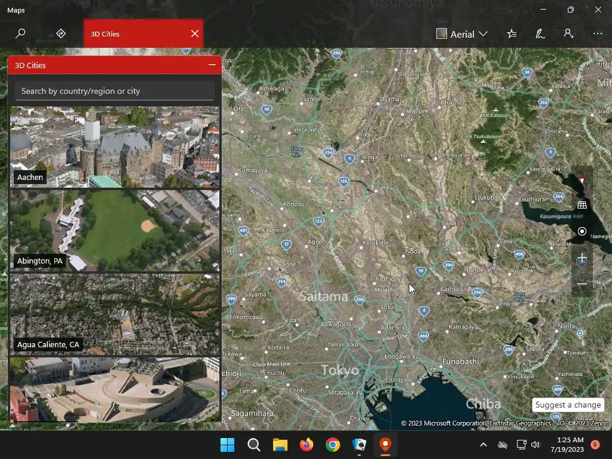The height and width of the screenshot is (459, 612).
Task: Open the Search icon in Maps toolbar
Action: coord(20,33)
